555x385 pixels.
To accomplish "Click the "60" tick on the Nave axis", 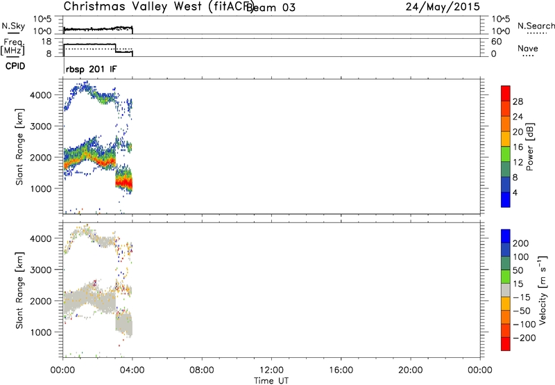I will [496, 42].
